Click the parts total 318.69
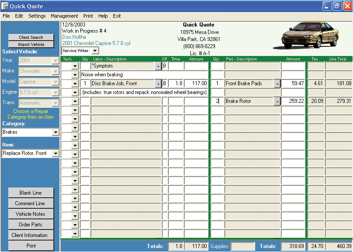The image size is (353, 252). pos(293,246)
